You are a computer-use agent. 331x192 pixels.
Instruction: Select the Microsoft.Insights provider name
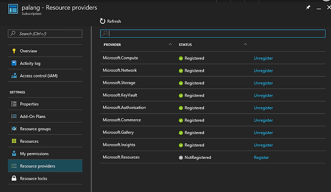pos(119,145)
